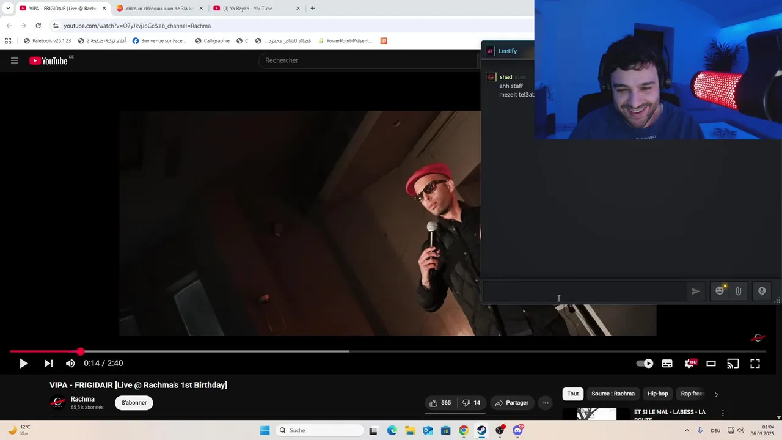
Task: Open Task View on the taskbar
Action: pos(373,430)
